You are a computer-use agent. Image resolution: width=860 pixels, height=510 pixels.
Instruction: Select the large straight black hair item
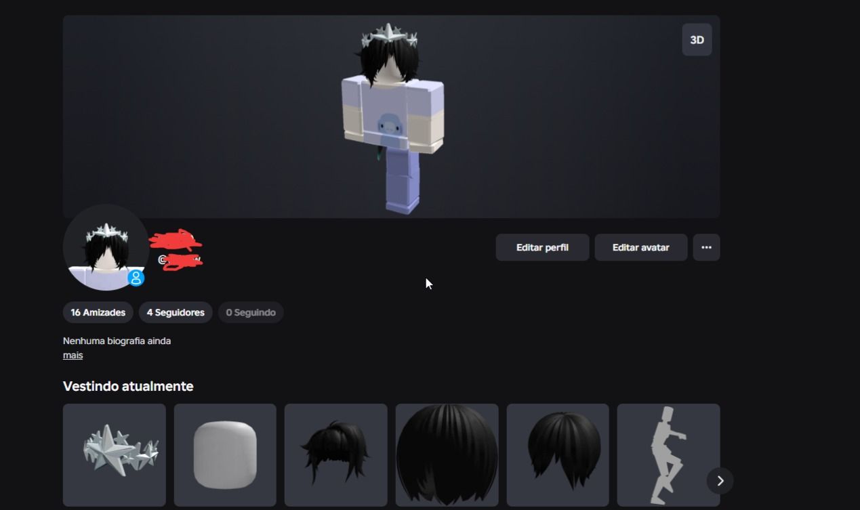click(447, 454)
